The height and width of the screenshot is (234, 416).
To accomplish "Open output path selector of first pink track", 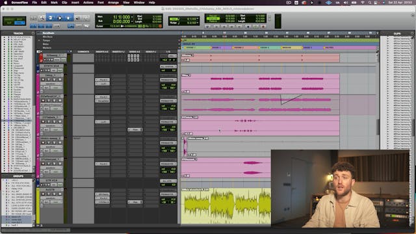I will click(x=168, y=79).
